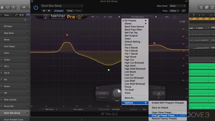Select the Slap Bass track
The height and width of the screenshot is (121, 215).
(15, 33)
